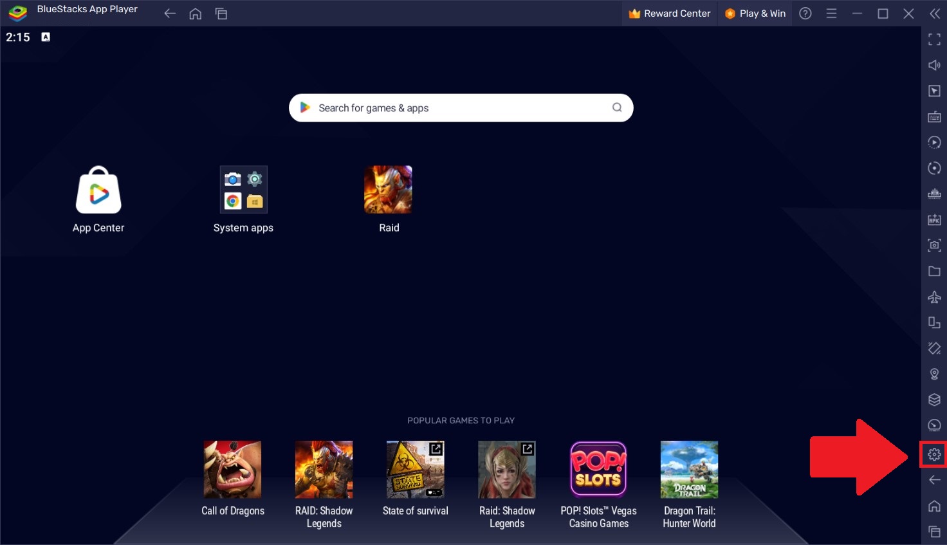Click the volume speaker icon in sidebar
Viewport: 947px width, 545px height.
point(934,65)
